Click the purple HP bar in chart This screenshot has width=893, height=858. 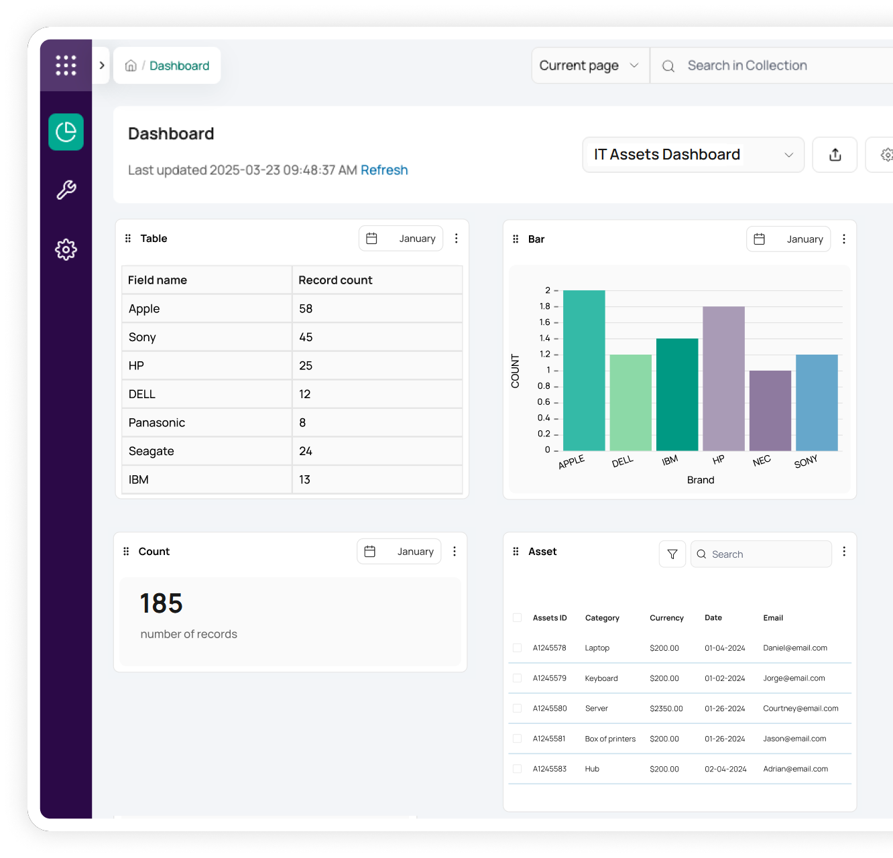(x=723, y=379)
